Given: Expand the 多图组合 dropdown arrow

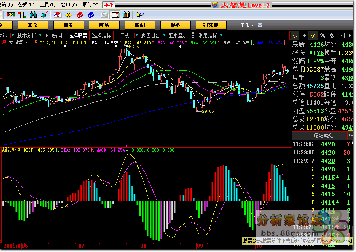Looking at the screenshot, I should [164, 35].
